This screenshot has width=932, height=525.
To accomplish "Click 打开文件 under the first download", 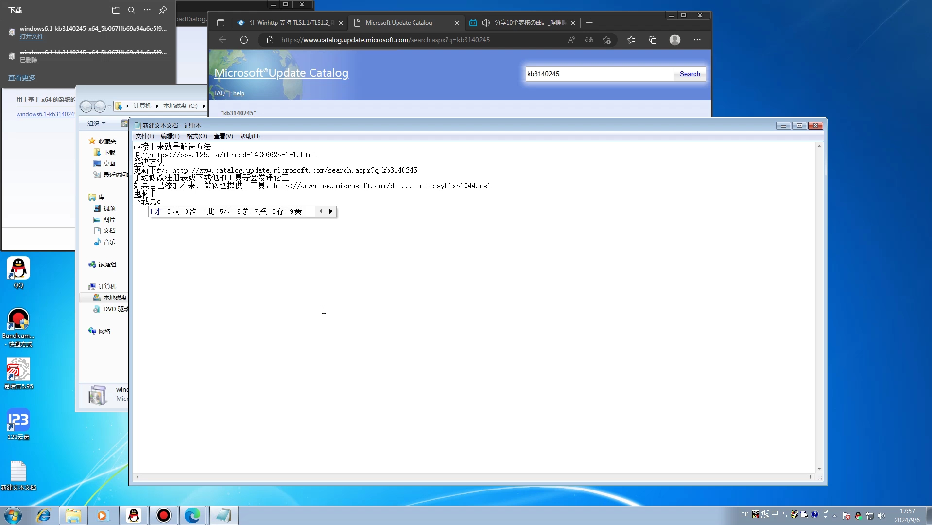I will pos(32,36).
